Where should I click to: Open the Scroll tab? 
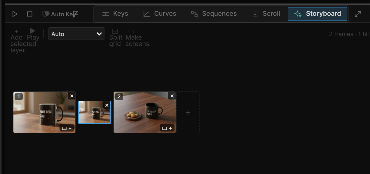(266, 14)
